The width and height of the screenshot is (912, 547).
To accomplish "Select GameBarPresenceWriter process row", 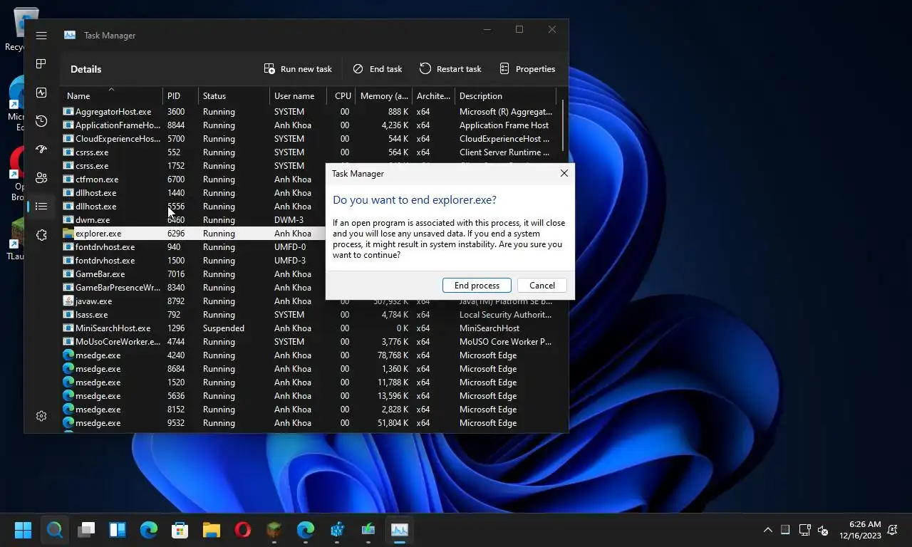I will [192, 288].
